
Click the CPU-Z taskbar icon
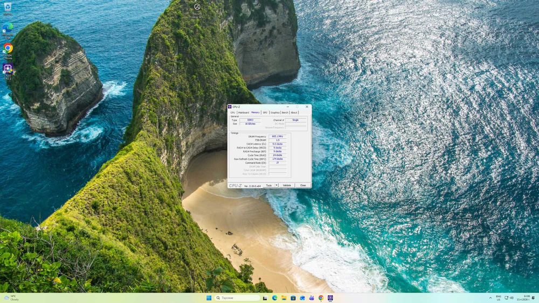tap(330, 298)
